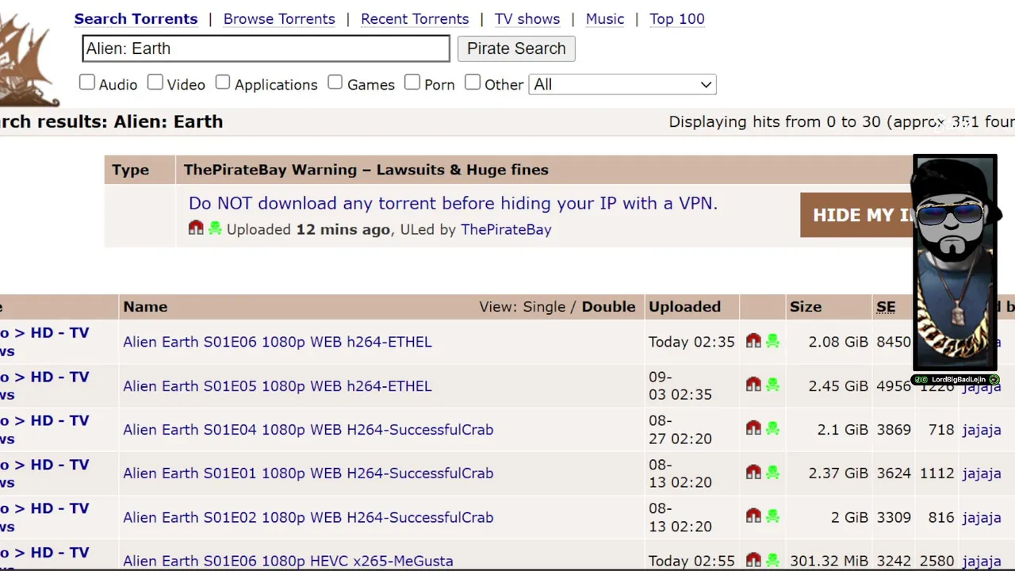Image resolution: width=1015 pixels, height=571 pixels.
Task: Open jajaja uploader on S01E01 row
Action: (x=982, y=473)
